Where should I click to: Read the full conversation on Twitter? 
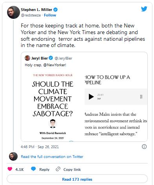tap(52, 156)
